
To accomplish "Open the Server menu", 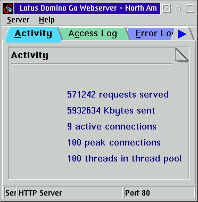I will point(18,20).
